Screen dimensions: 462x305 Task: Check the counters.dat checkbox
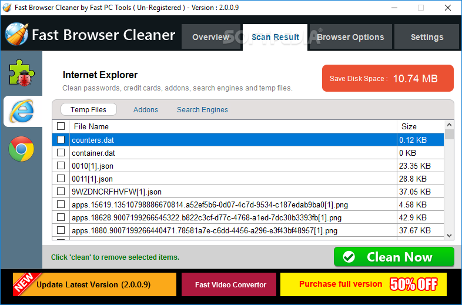click(x=61, y=139)
